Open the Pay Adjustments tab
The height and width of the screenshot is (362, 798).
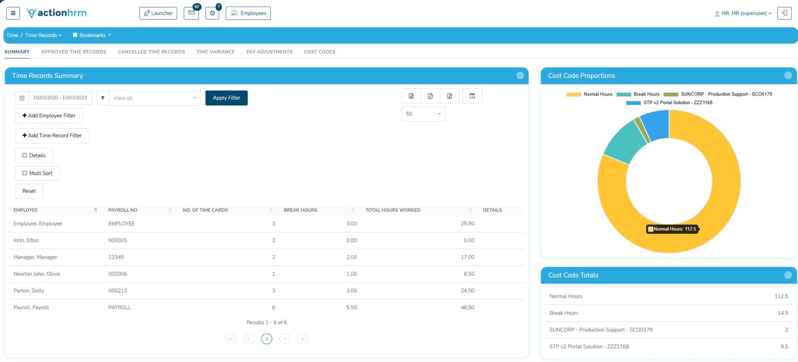pos(269,52)
